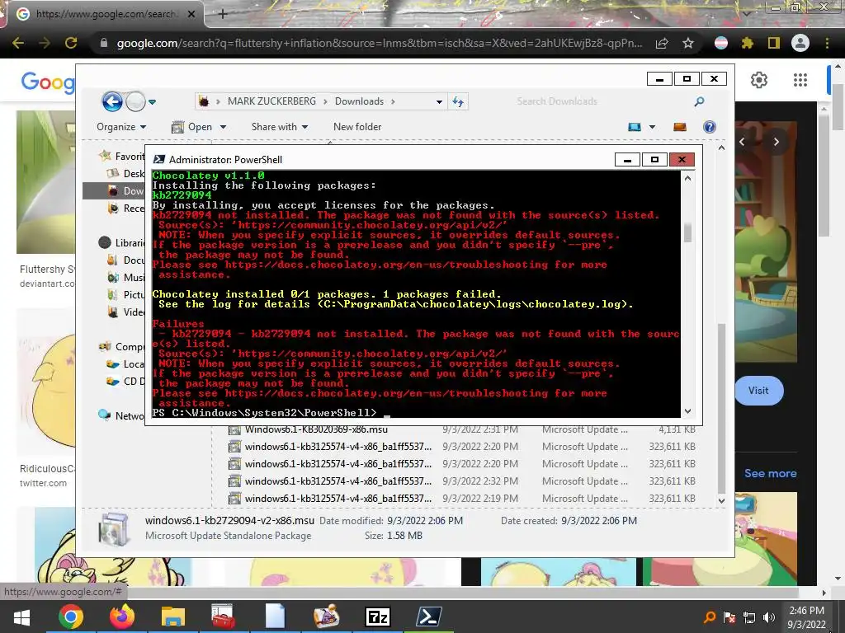The height and width of the screenshot is (633, 845).
Task: Select Computer in the navigation pane
Action: (x=122, y=347)
